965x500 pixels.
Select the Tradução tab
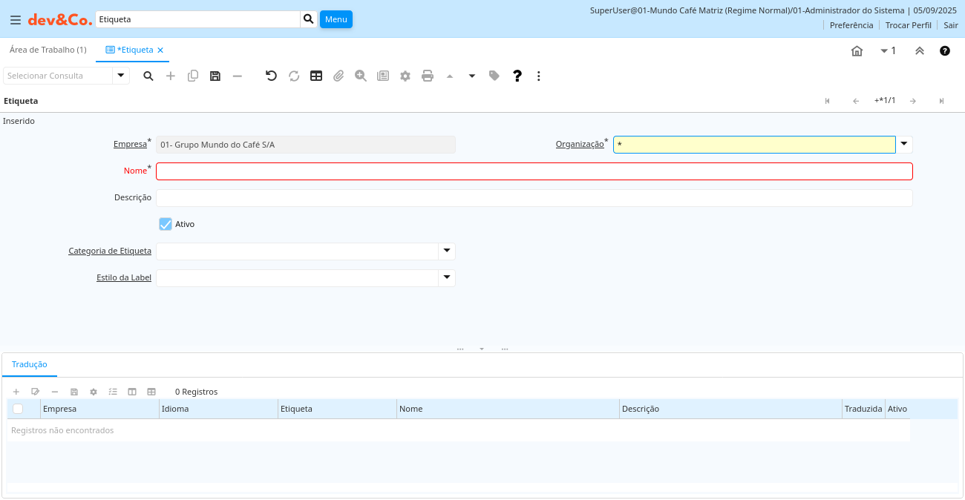pos(30,364)
